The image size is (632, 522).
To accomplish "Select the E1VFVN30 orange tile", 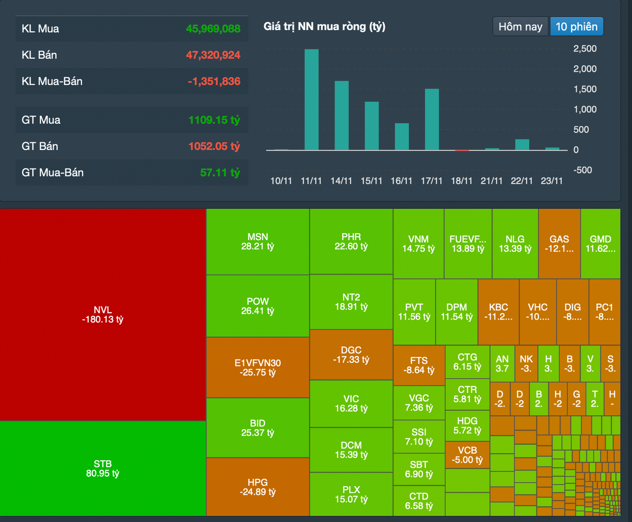I will coord(258,367).
